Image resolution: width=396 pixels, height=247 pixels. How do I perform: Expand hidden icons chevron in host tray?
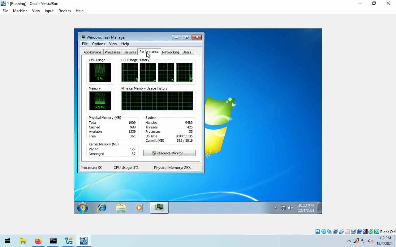(349, 241)
